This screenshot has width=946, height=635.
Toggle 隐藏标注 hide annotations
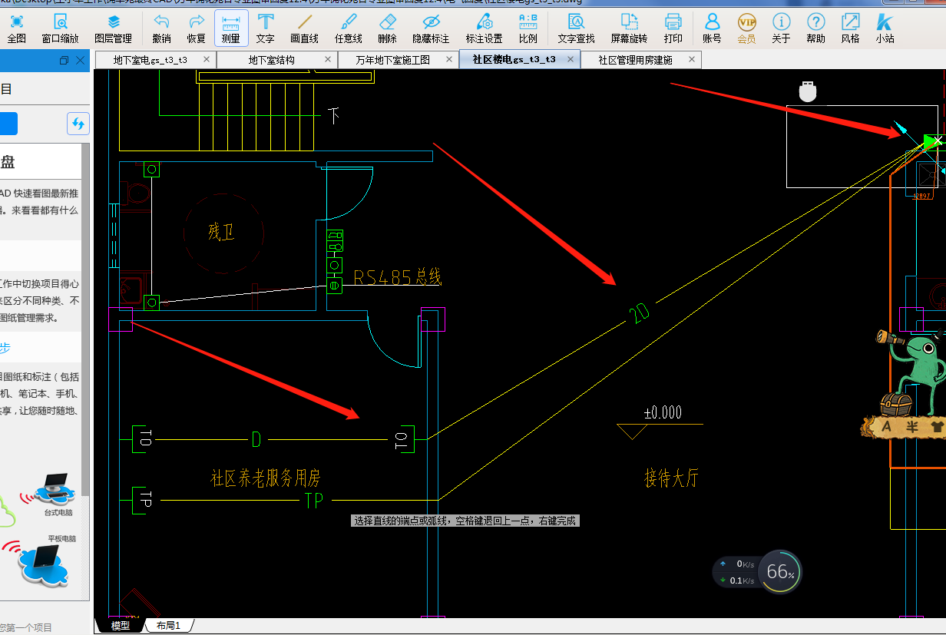(x=431, y=28)
